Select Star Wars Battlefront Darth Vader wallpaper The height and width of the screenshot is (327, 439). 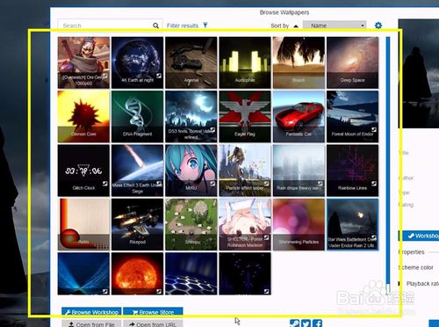click(353, 224)
